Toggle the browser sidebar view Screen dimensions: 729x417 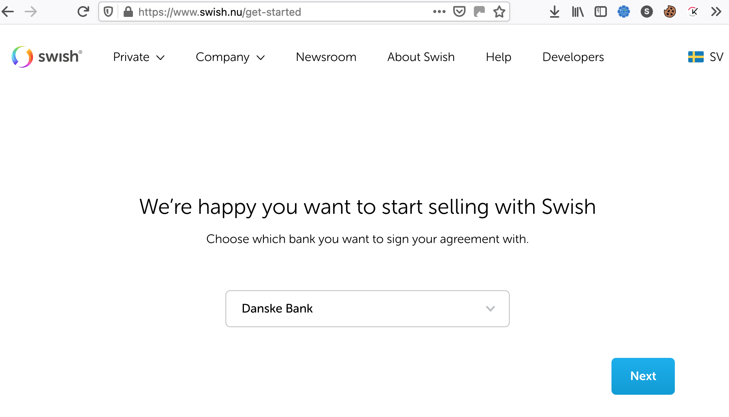tap(600, 12)
